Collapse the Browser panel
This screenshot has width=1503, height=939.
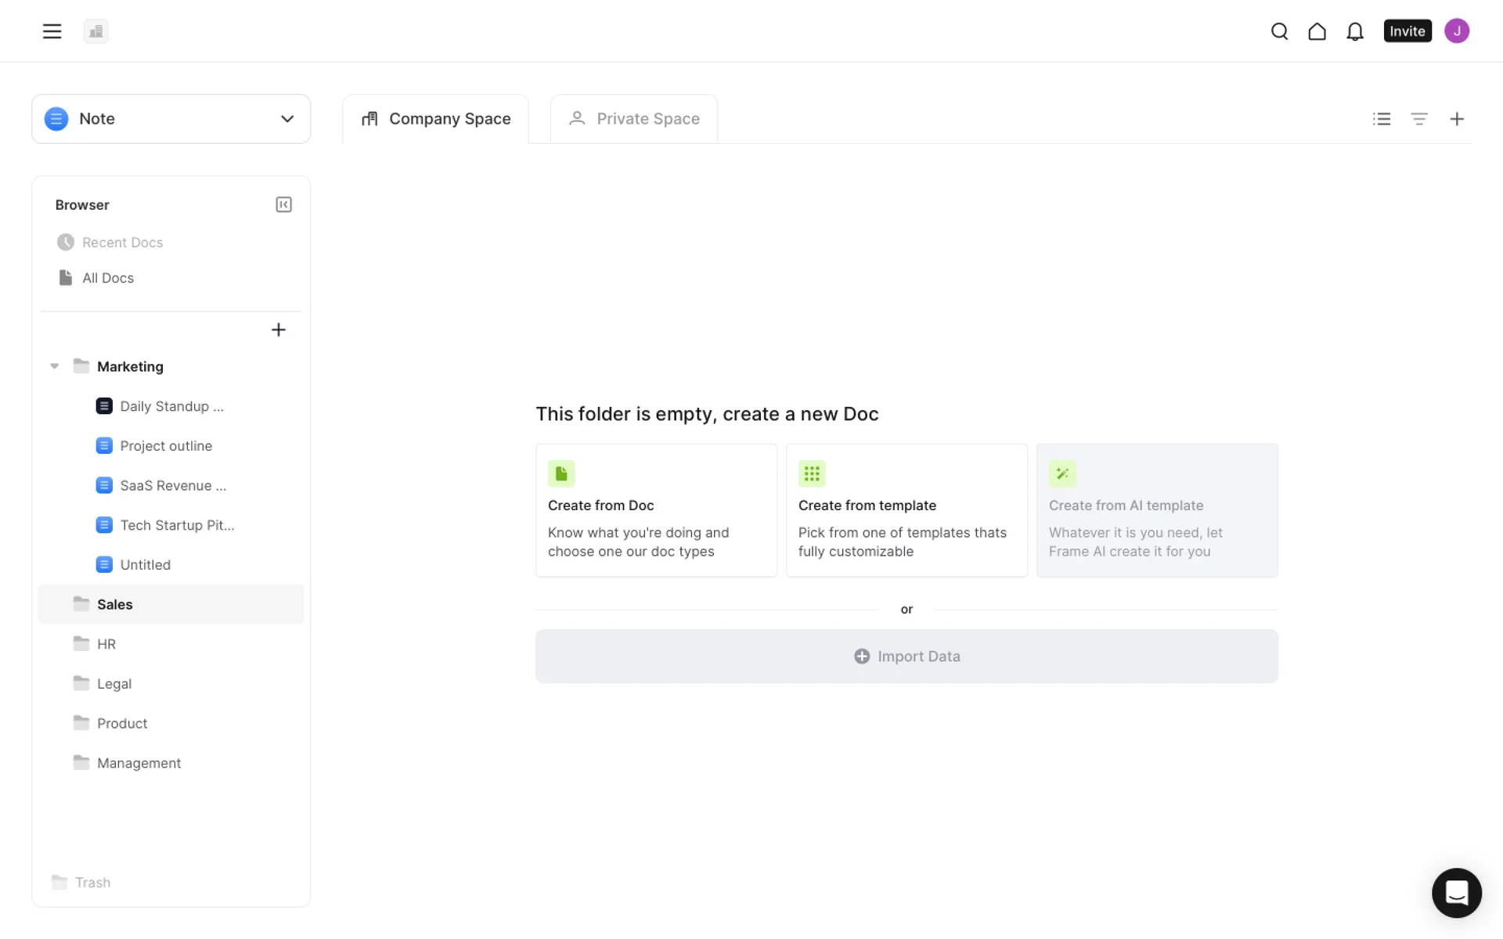pyautogui.click(x=283, y=204)
